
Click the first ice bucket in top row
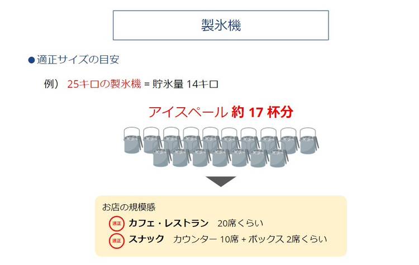133,141
